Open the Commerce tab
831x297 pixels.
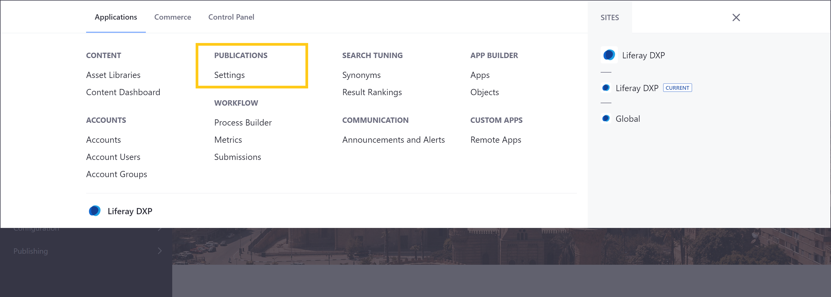[x=172, y=17]
